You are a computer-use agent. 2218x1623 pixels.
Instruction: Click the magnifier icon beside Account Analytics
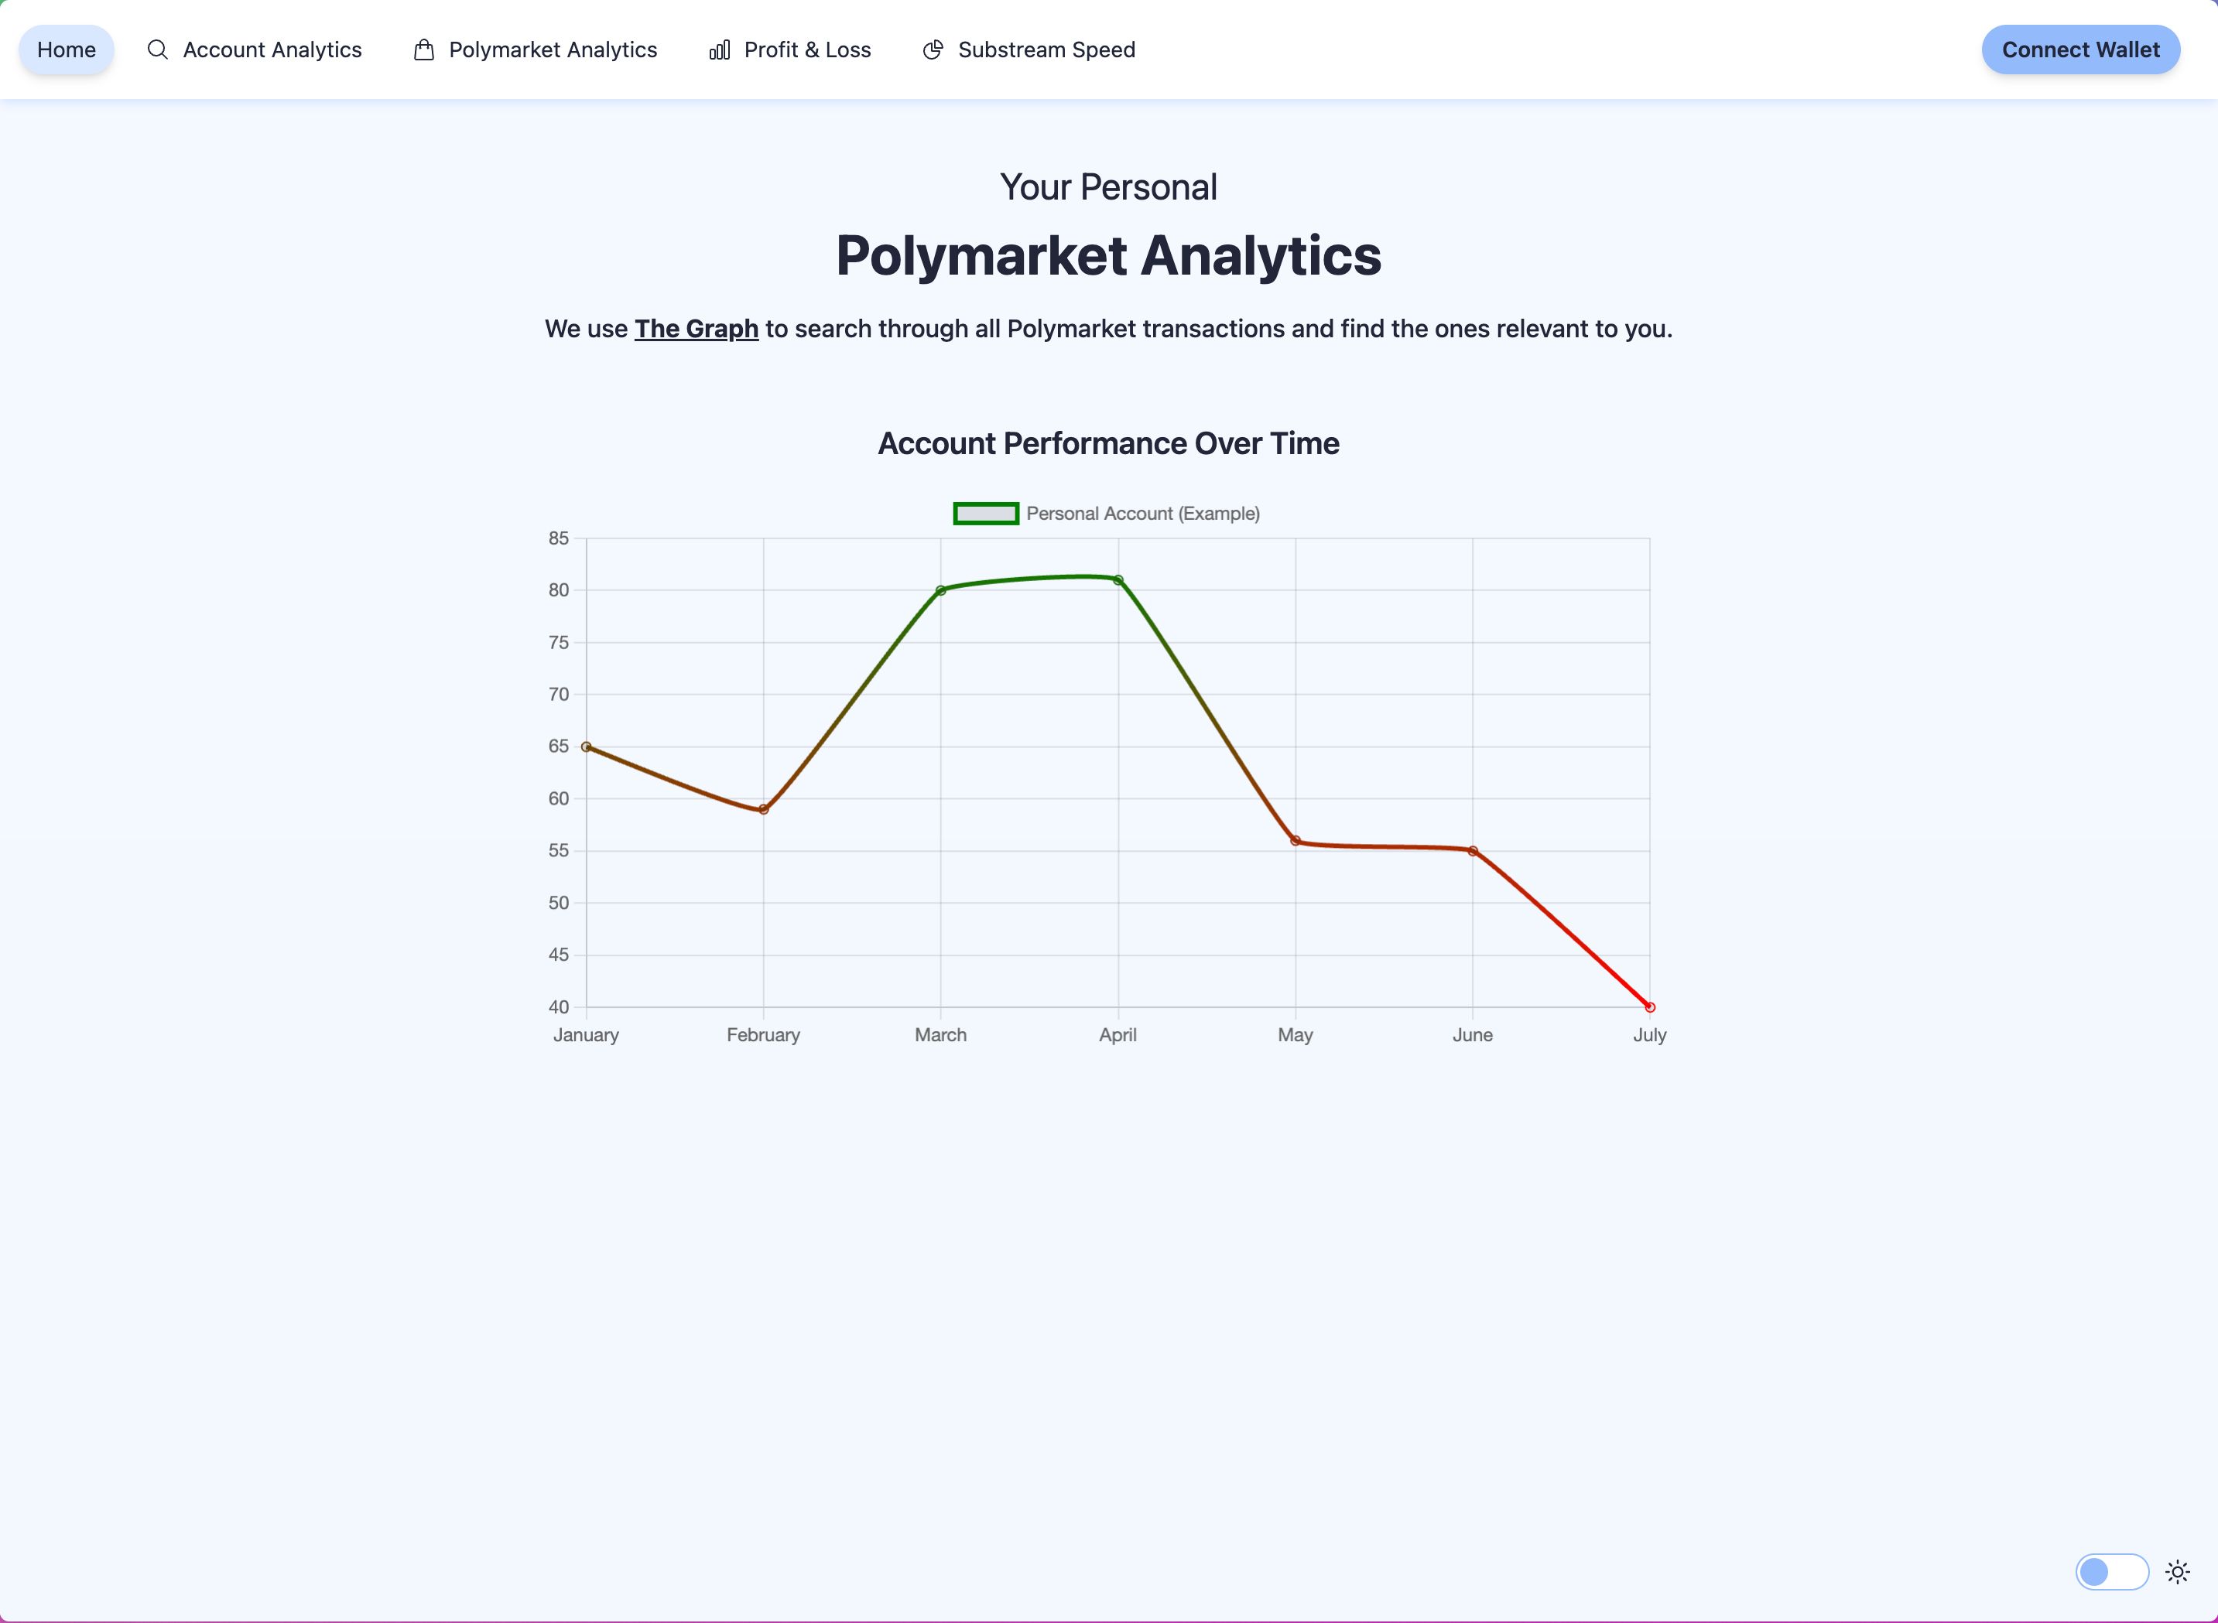point(157,49)
